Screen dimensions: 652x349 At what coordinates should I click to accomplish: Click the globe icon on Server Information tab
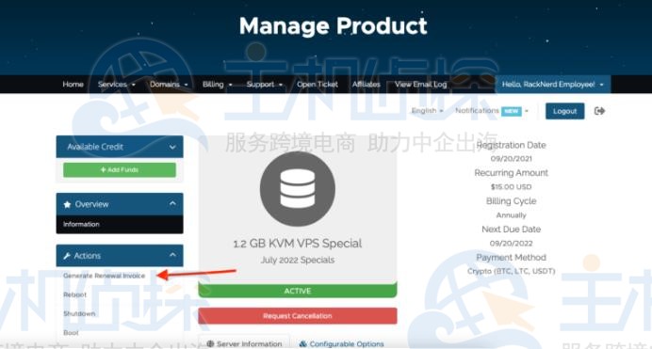(x=210, y=344)
